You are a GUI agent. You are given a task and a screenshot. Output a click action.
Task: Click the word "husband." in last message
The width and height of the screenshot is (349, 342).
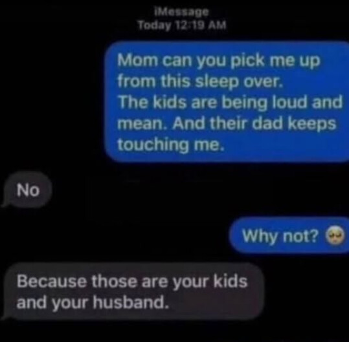pyautogui.click(x=131, y=302)
